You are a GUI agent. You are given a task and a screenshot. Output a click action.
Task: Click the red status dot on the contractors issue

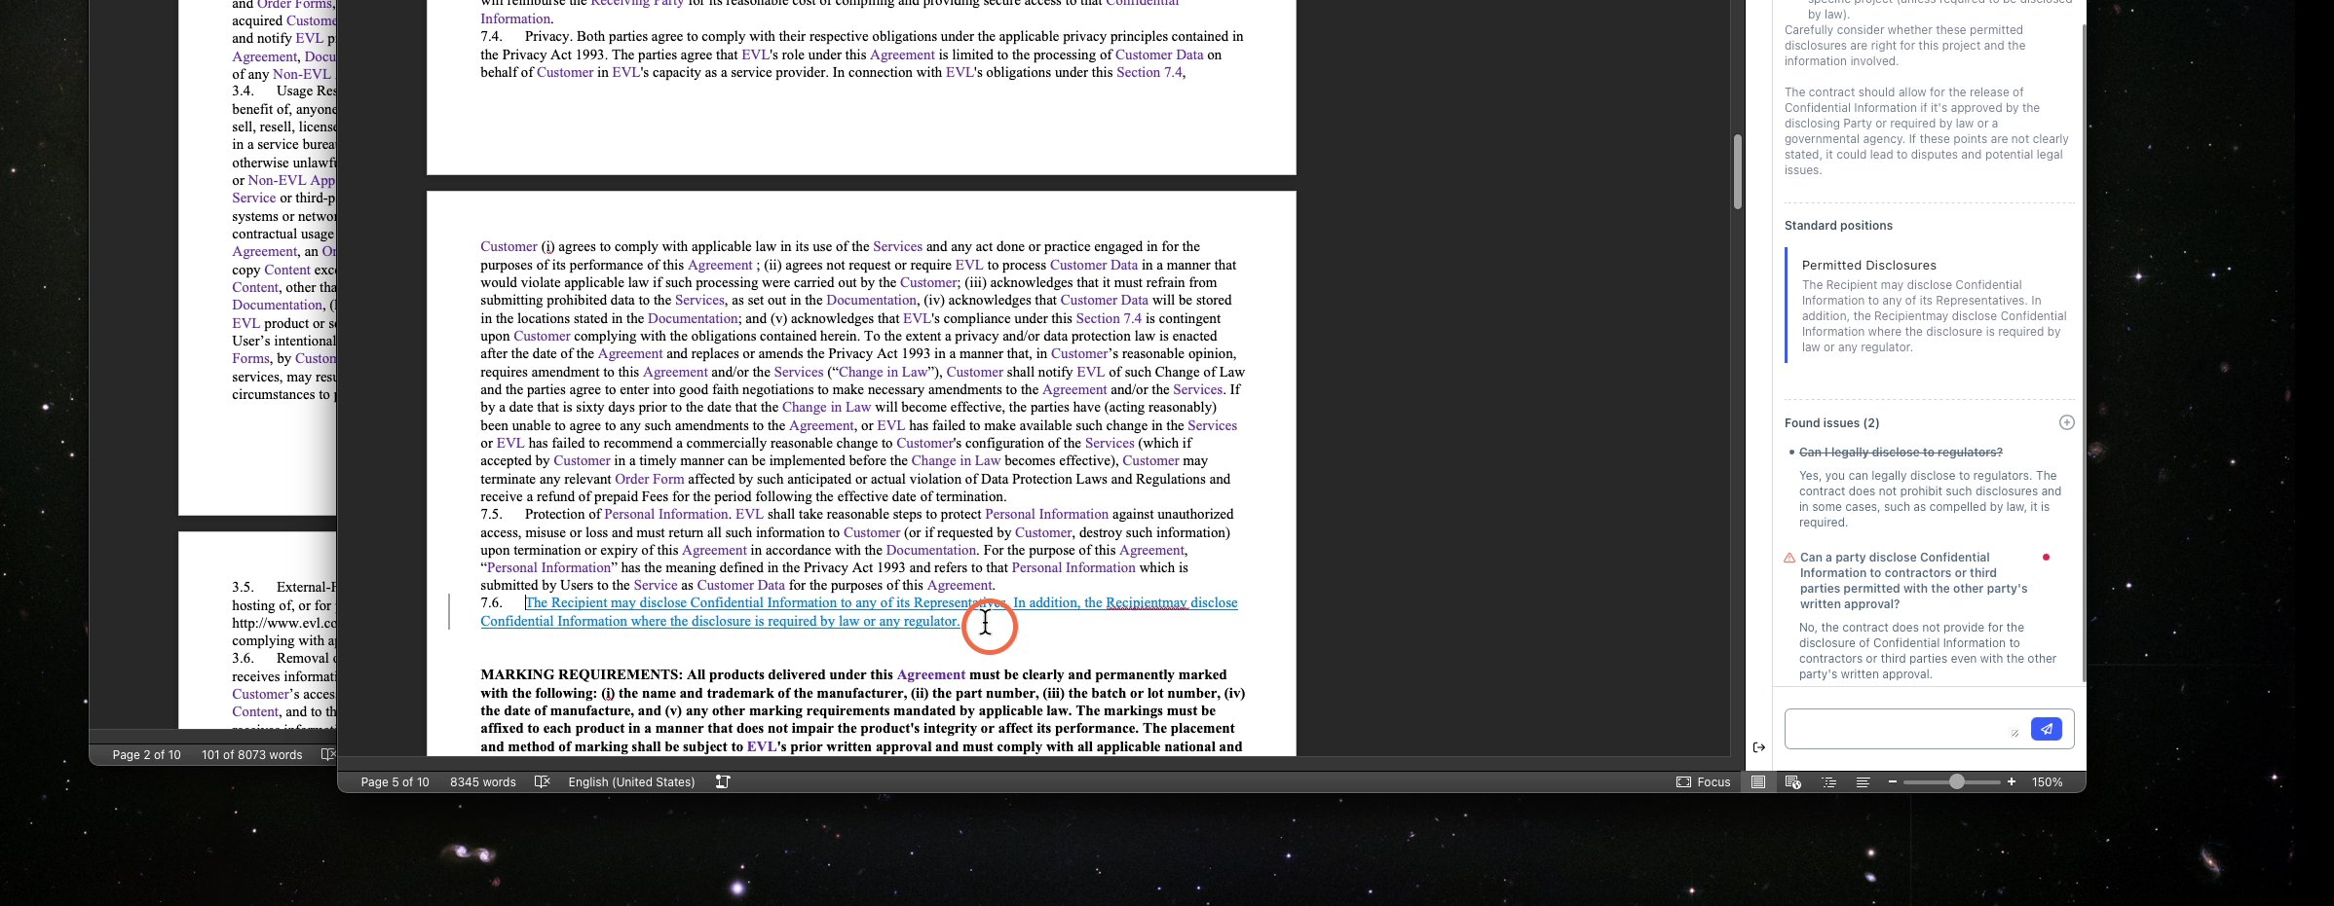coord(2046,557)
